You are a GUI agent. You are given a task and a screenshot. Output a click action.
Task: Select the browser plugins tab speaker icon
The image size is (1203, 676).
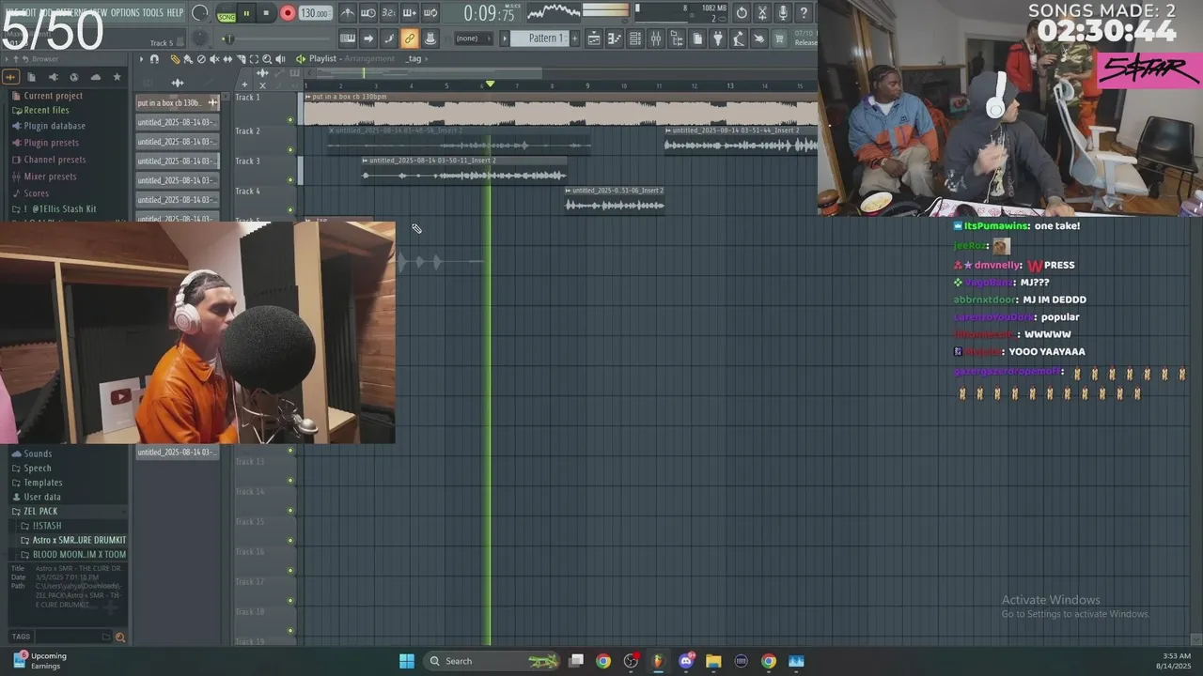pos(53,77)
